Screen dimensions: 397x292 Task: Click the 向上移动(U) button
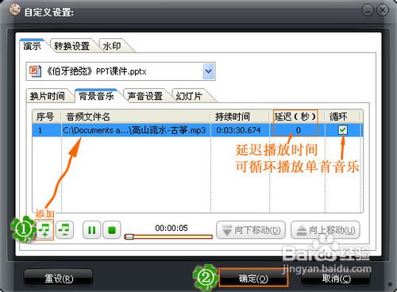[x=326, y=230]
